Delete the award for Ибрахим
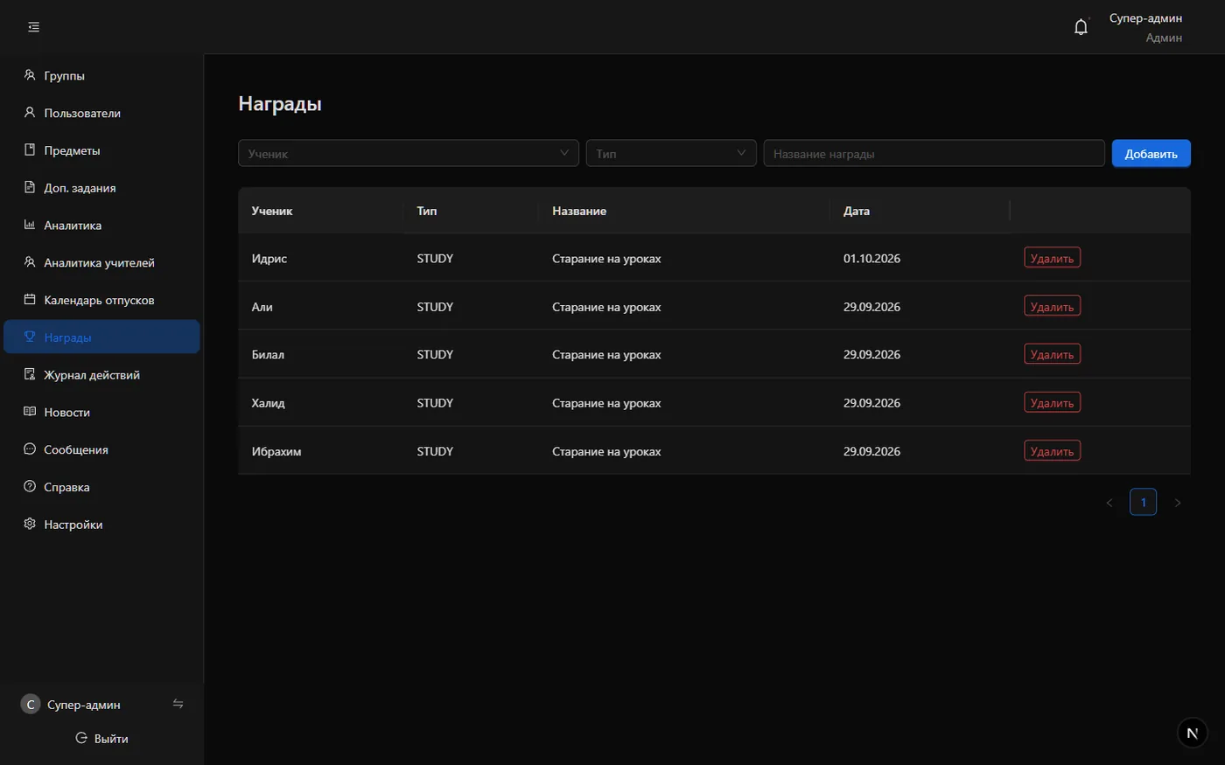 [1053, 450]
